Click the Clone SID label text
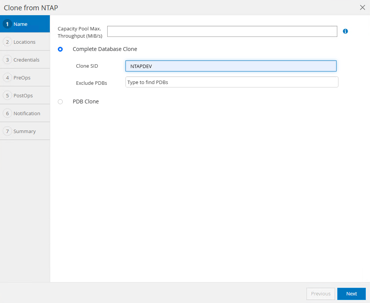The image size is (370, 303). click(87, 66)
